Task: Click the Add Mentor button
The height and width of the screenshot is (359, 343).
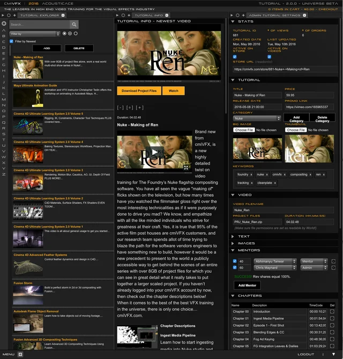Action: pyautogui.click(x=247, y=285)
